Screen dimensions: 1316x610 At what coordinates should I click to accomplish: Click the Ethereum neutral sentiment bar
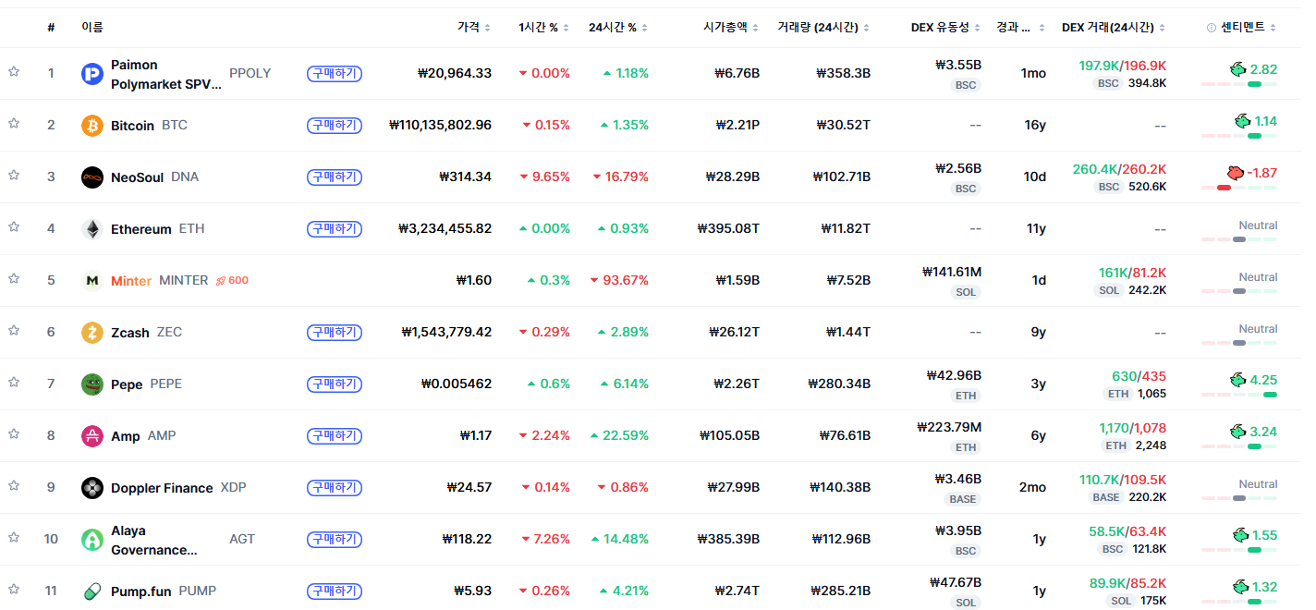coord(1239,239)
